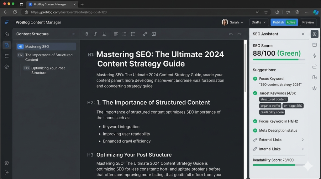321x179 pixels.
Task: Click the H1 main title heading text
Action: pos(160,59)
